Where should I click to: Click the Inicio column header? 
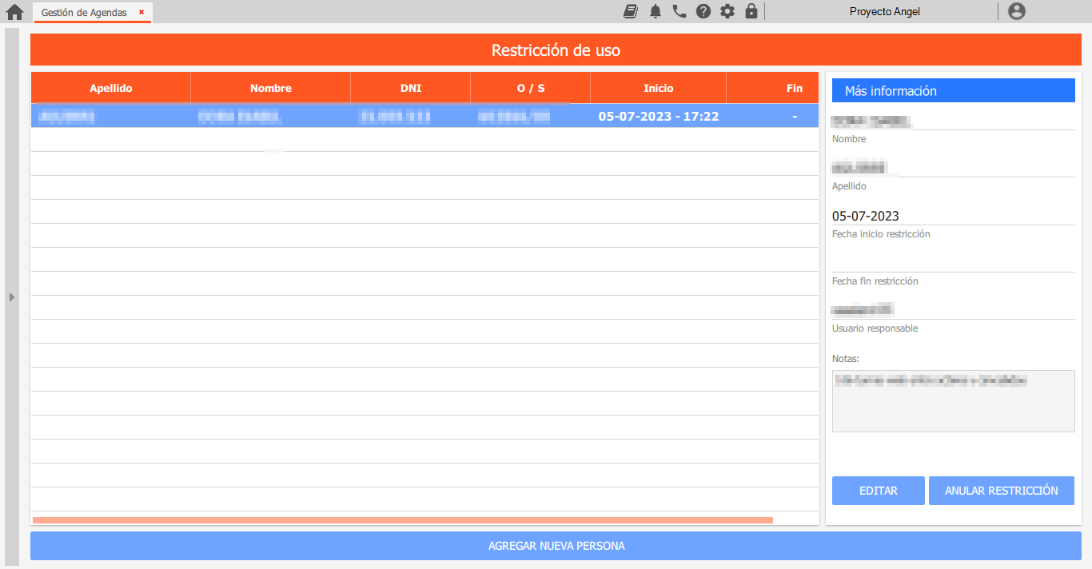coord(658,88)
